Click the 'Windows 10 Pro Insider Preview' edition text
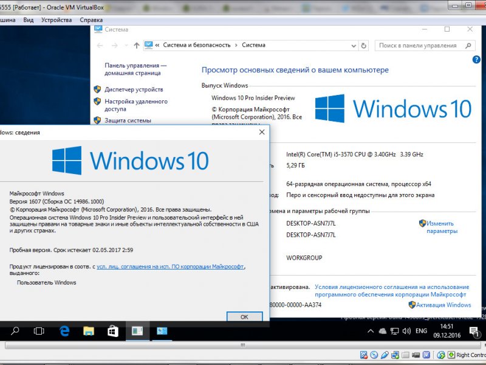This screenshot has height=365, width=486. click(x=253, y=98)
